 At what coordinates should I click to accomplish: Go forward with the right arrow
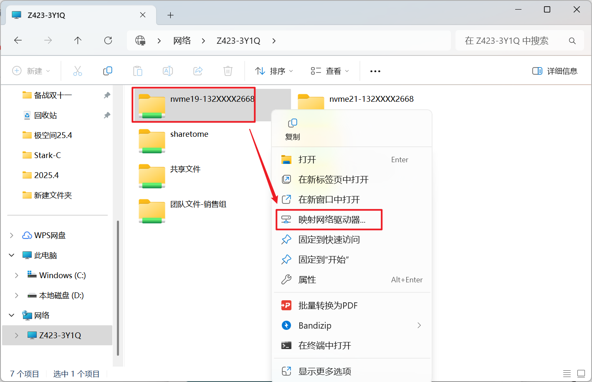click(x=48, y=40)
